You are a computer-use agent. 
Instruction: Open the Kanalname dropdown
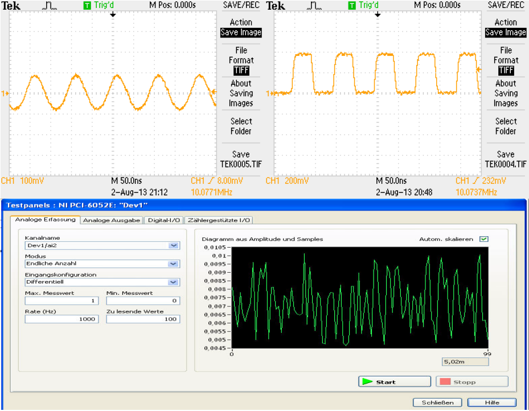tap(174, 246)
